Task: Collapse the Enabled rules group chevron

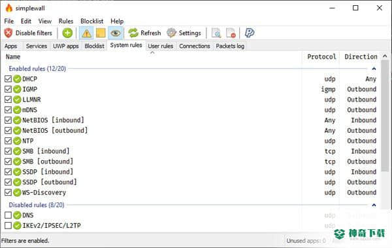Action: (374, 68)
